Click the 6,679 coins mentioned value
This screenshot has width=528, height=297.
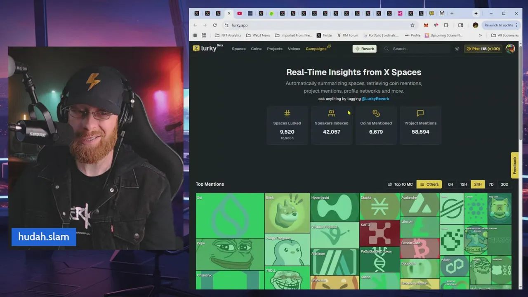[x=376, y=132]
